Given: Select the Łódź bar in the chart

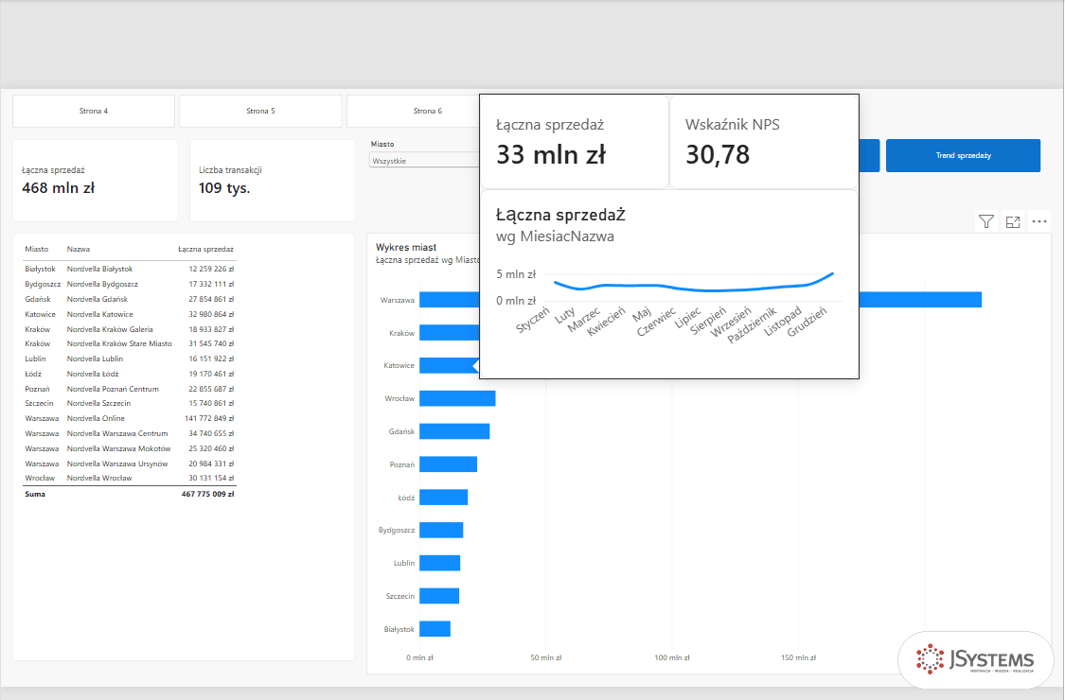Looking at the screenshot, I should point(444,497).
